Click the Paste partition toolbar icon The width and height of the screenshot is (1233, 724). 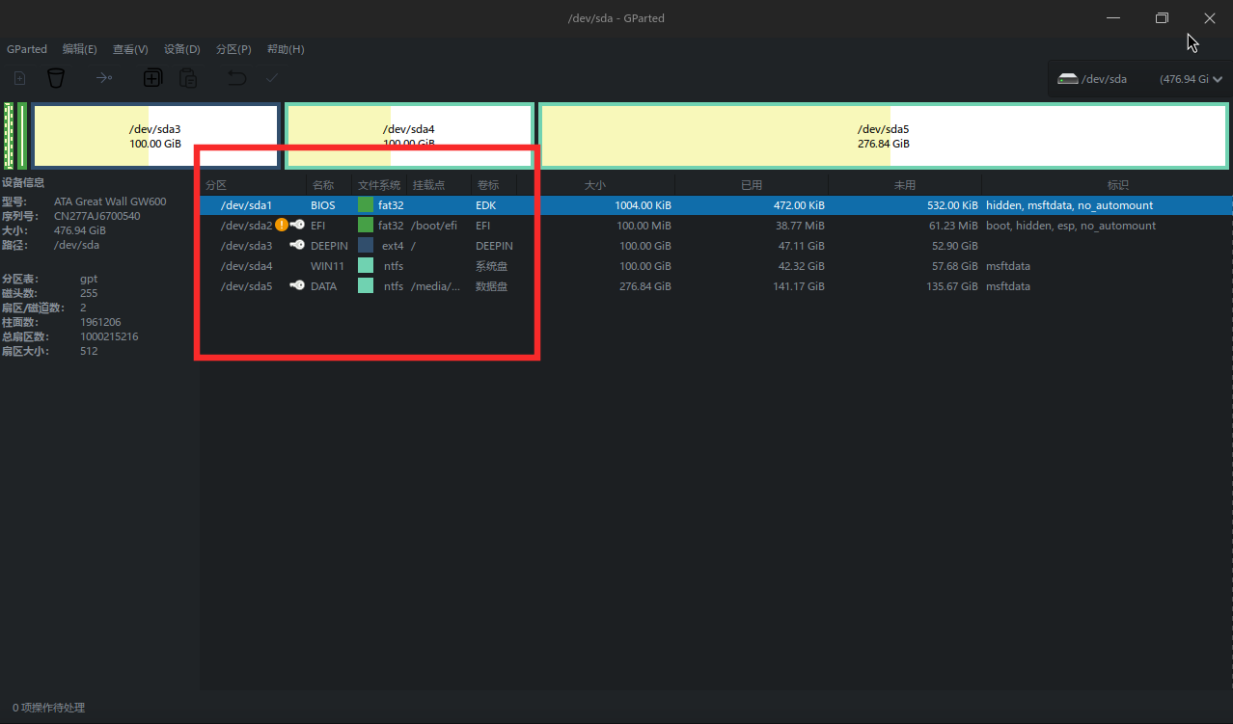coord(188,78)
